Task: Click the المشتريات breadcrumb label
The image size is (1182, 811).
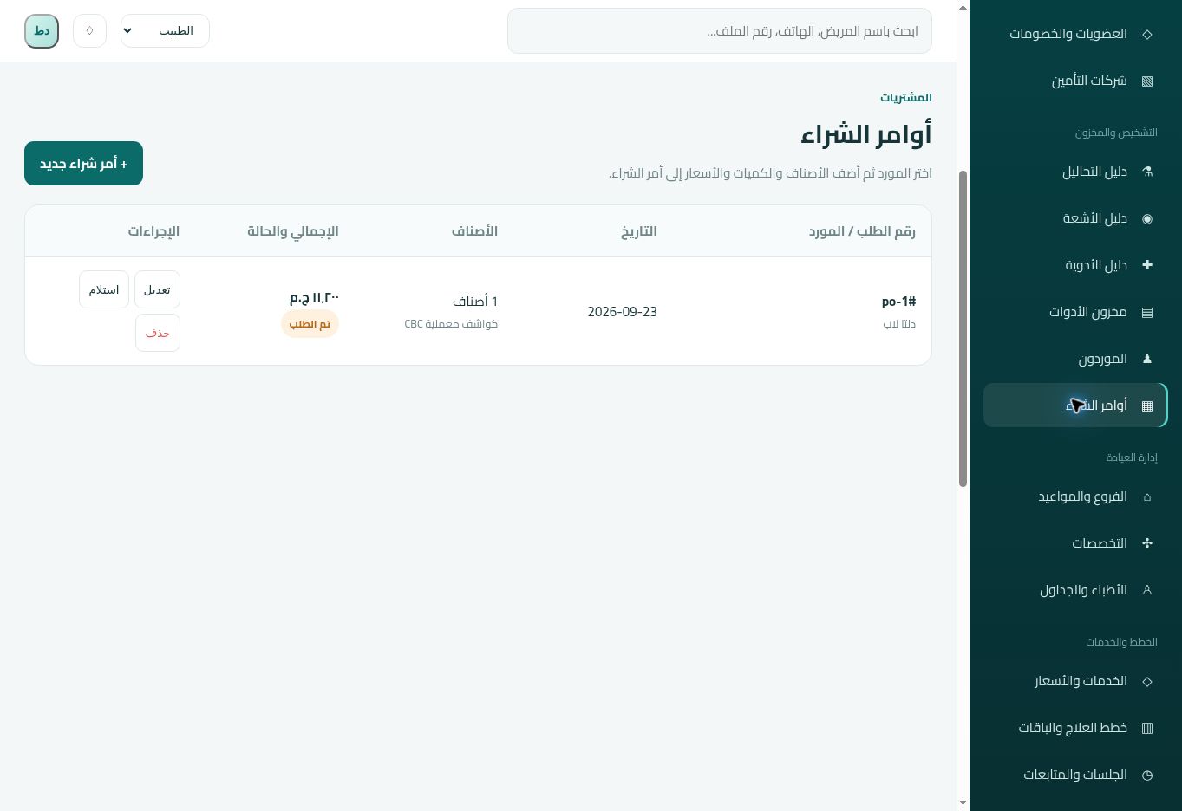Action: click(x=906, y=98)
